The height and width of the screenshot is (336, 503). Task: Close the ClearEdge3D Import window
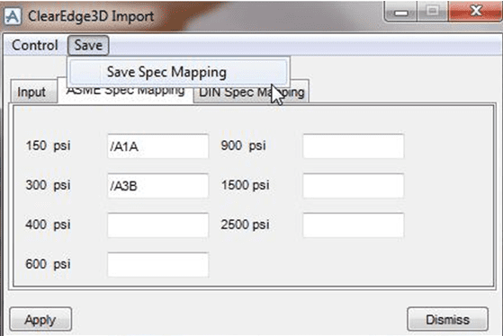(475, 12)
